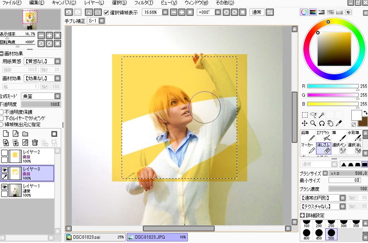The image size is (368, 243).
Task: Open the 通常の円形 brush shape dropdown
Action: pos(343,198)
